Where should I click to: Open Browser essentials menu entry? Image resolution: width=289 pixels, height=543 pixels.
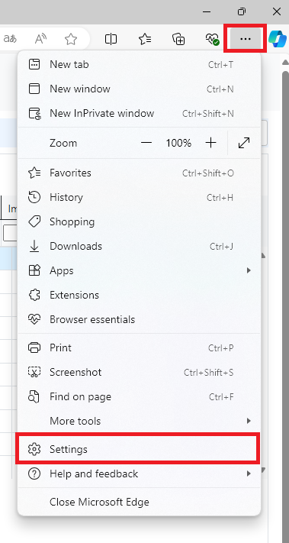click(140, 319)
